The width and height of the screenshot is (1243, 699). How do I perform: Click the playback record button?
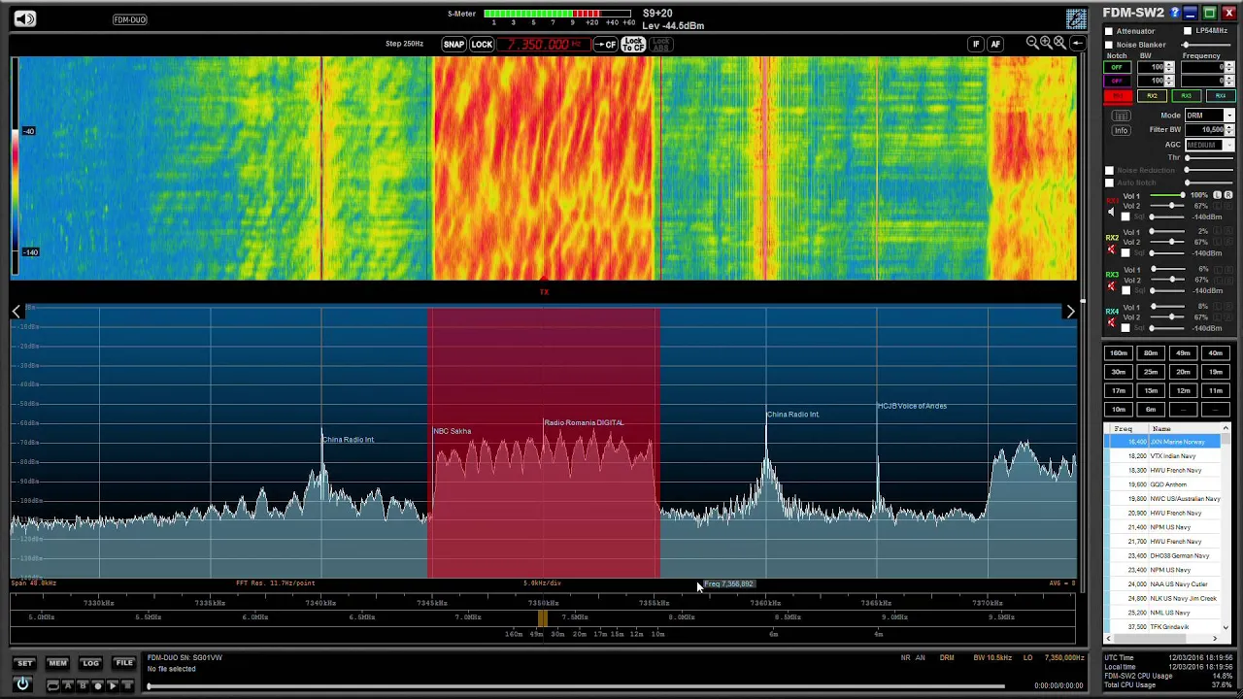[98, 685]
